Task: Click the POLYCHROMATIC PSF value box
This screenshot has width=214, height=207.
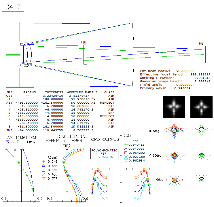Action: (x=104, y=154)
